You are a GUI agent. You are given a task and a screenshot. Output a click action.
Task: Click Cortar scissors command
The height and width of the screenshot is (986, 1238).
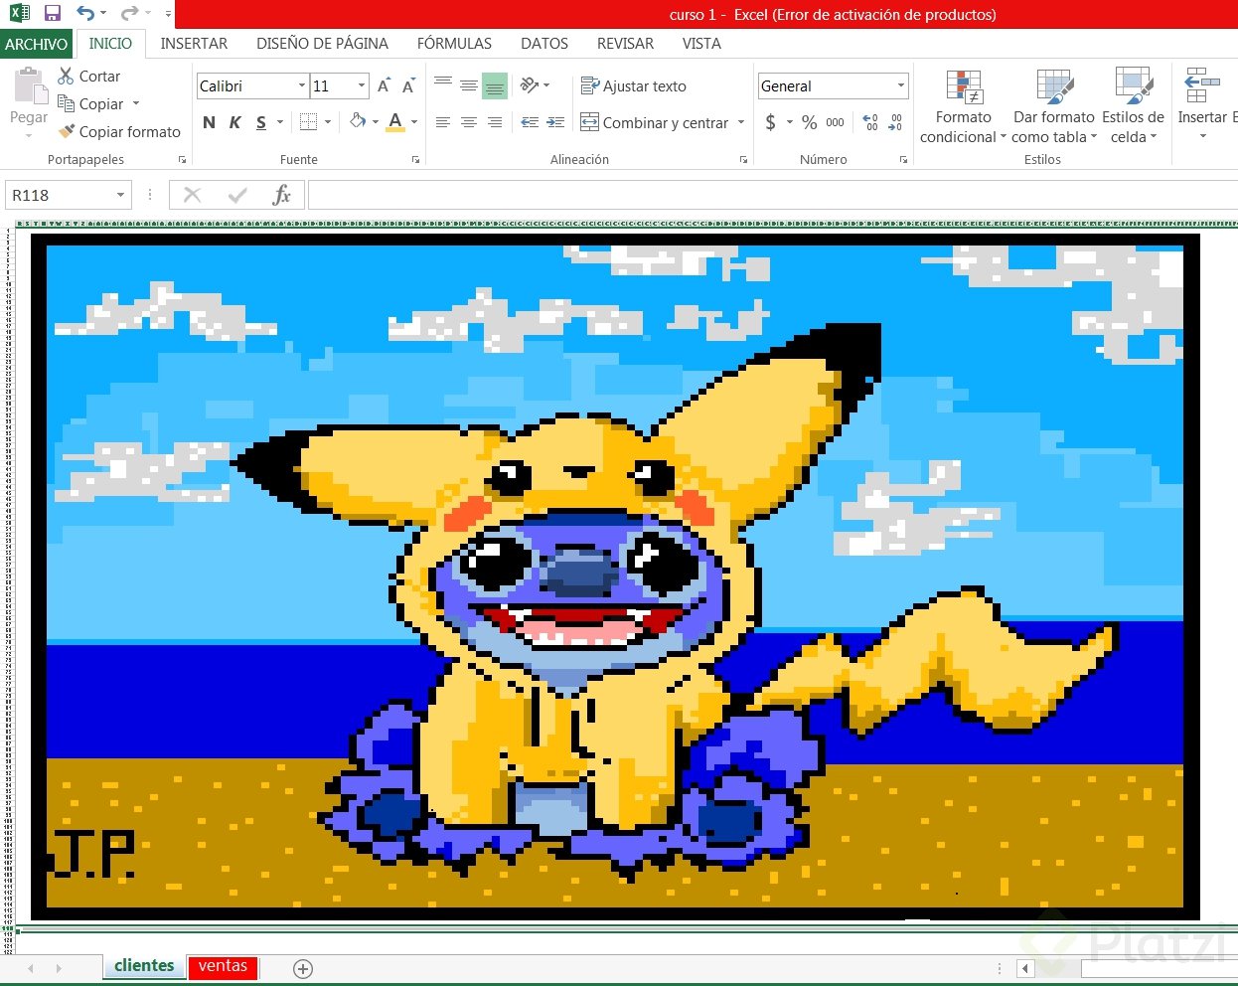(x=88, y=76)
